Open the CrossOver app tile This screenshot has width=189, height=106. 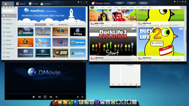(43, 32)
